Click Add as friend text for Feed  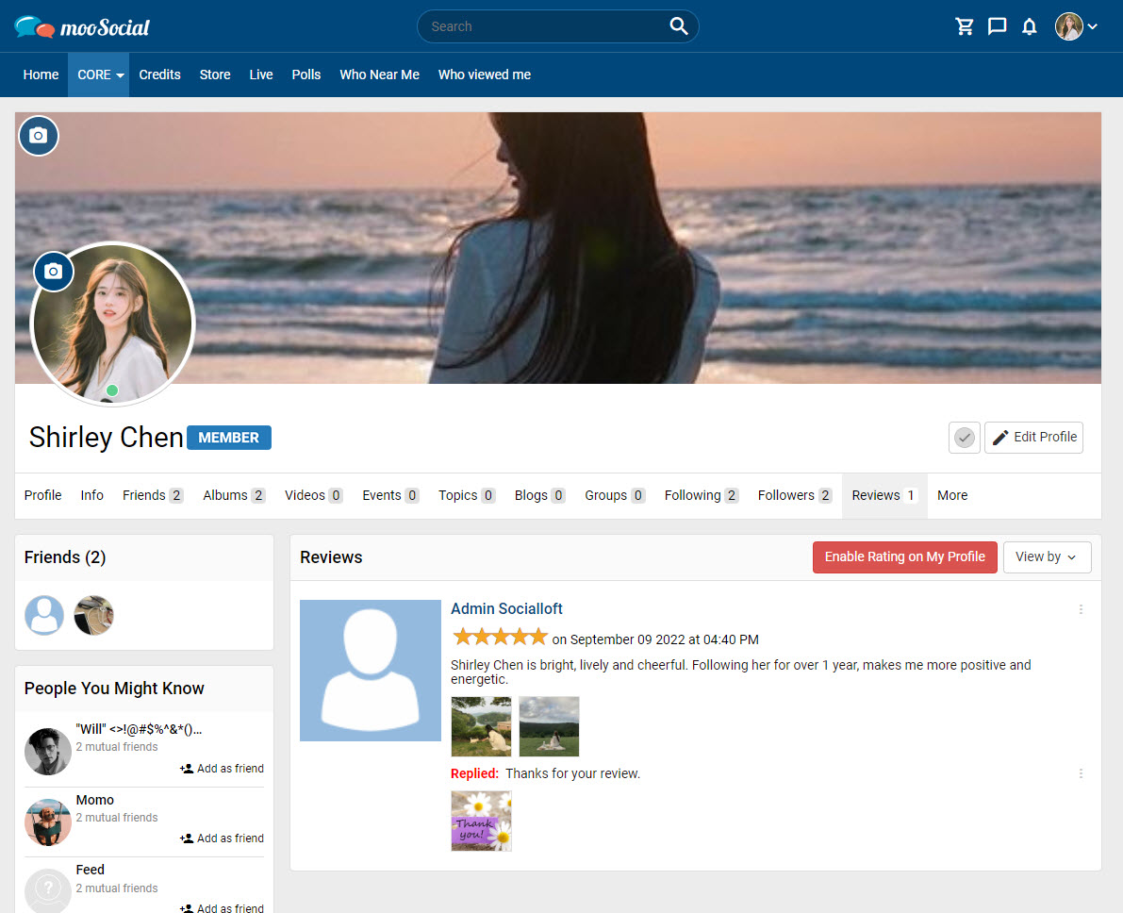click(x=230, y=907)
